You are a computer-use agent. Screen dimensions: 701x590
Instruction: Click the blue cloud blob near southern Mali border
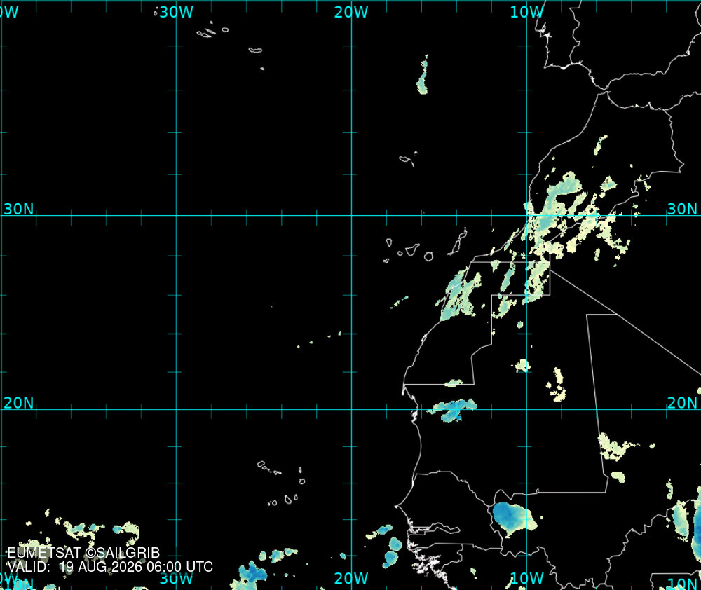coord(514,519)
